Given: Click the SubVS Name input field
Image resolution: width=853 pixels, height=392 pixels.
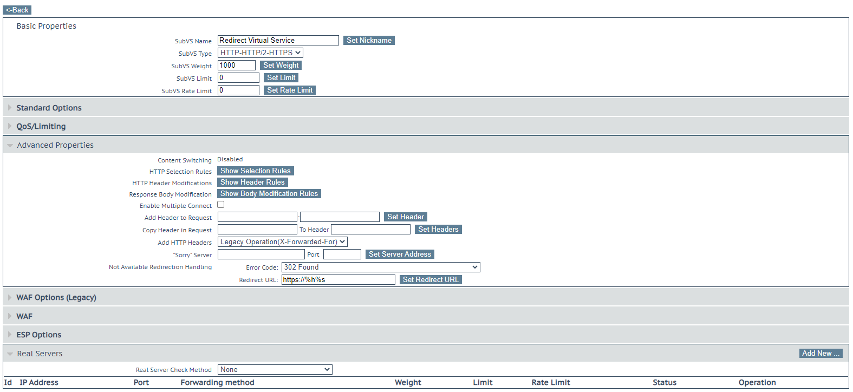Looking at the screenshot, I should tap(278, 41).
